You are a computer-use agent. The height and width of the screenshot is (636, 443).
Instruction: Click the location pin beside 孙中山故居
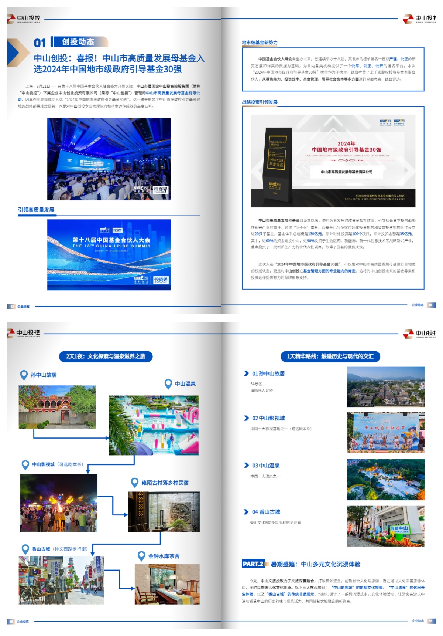click(24, 375)
